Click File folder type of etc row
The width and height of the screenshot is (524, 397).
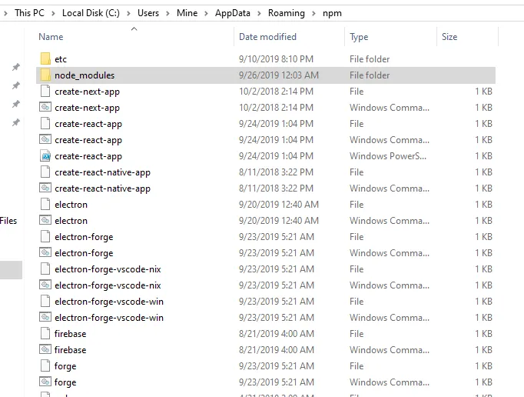370,59
